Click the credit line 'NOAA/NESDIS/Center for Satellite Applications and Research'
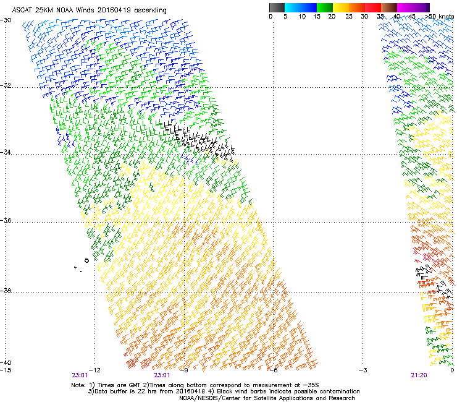The height and width of the screenshot is (402, 457). click(267, 398)
